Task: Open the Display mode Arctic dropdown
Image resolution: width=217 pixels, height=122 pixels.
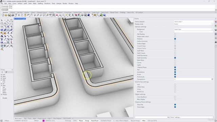Action: 194,24
